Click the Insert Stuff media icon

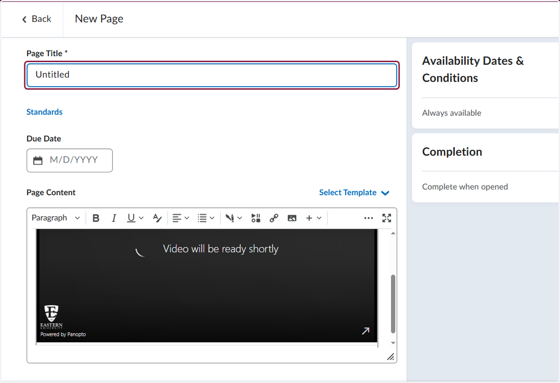click(x=256, y=218)
